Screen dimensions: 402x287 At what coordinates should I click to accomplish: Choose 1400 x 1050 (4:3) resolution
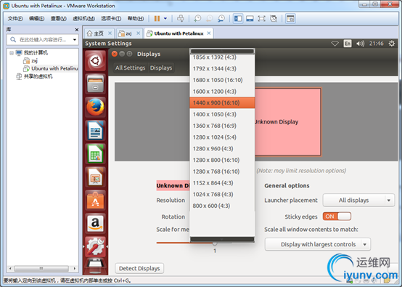tap(222, 114)
